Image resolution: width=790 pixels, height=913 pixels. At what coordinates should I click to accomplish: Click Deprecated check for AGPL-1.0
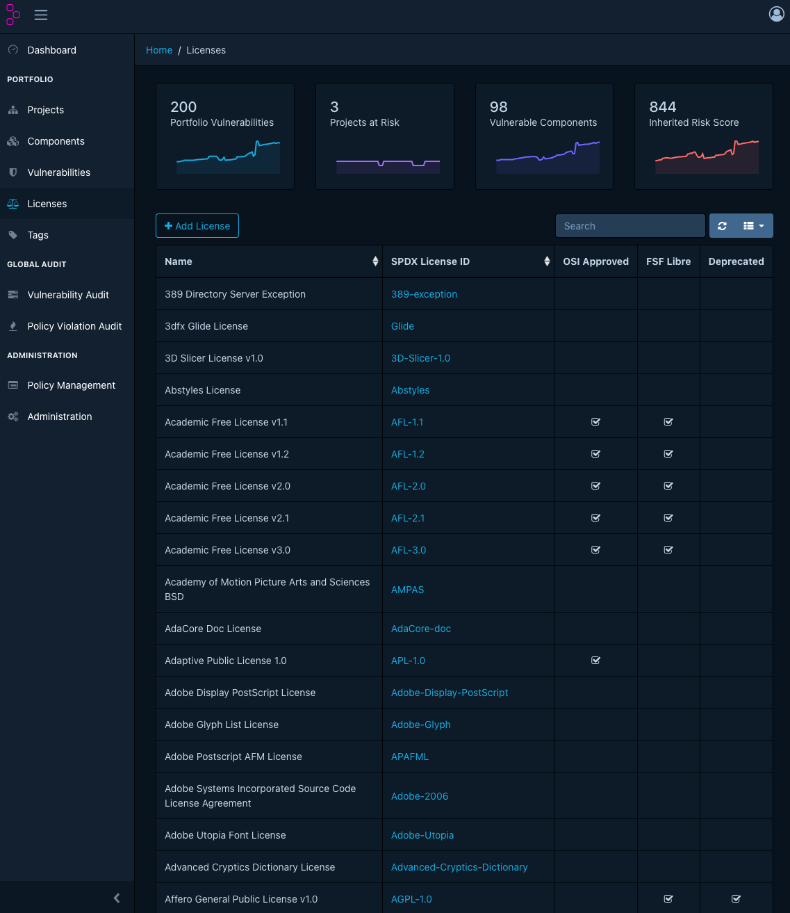(736, 899)
